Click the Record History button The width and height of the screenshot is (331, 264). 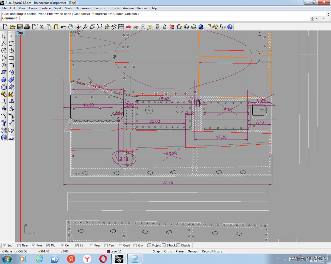212,251
